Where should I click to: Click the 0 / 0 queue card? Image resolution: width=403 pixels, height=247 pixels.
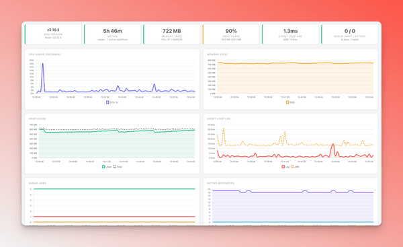pyautogui.click(x=349, y=34)
